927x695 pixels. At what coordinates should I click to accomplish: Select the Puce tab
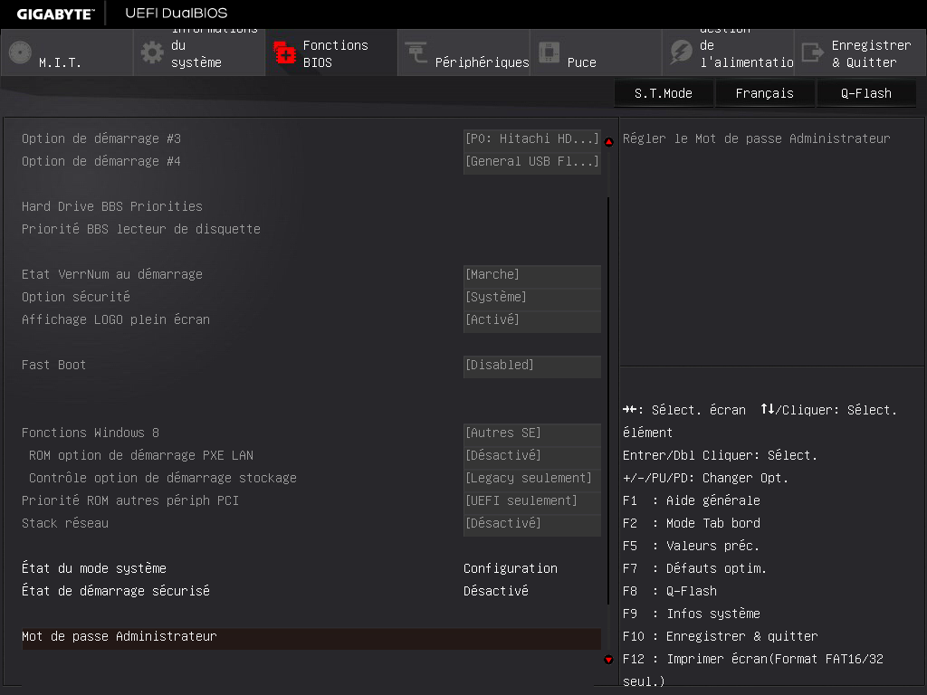[x=596, y=52]
